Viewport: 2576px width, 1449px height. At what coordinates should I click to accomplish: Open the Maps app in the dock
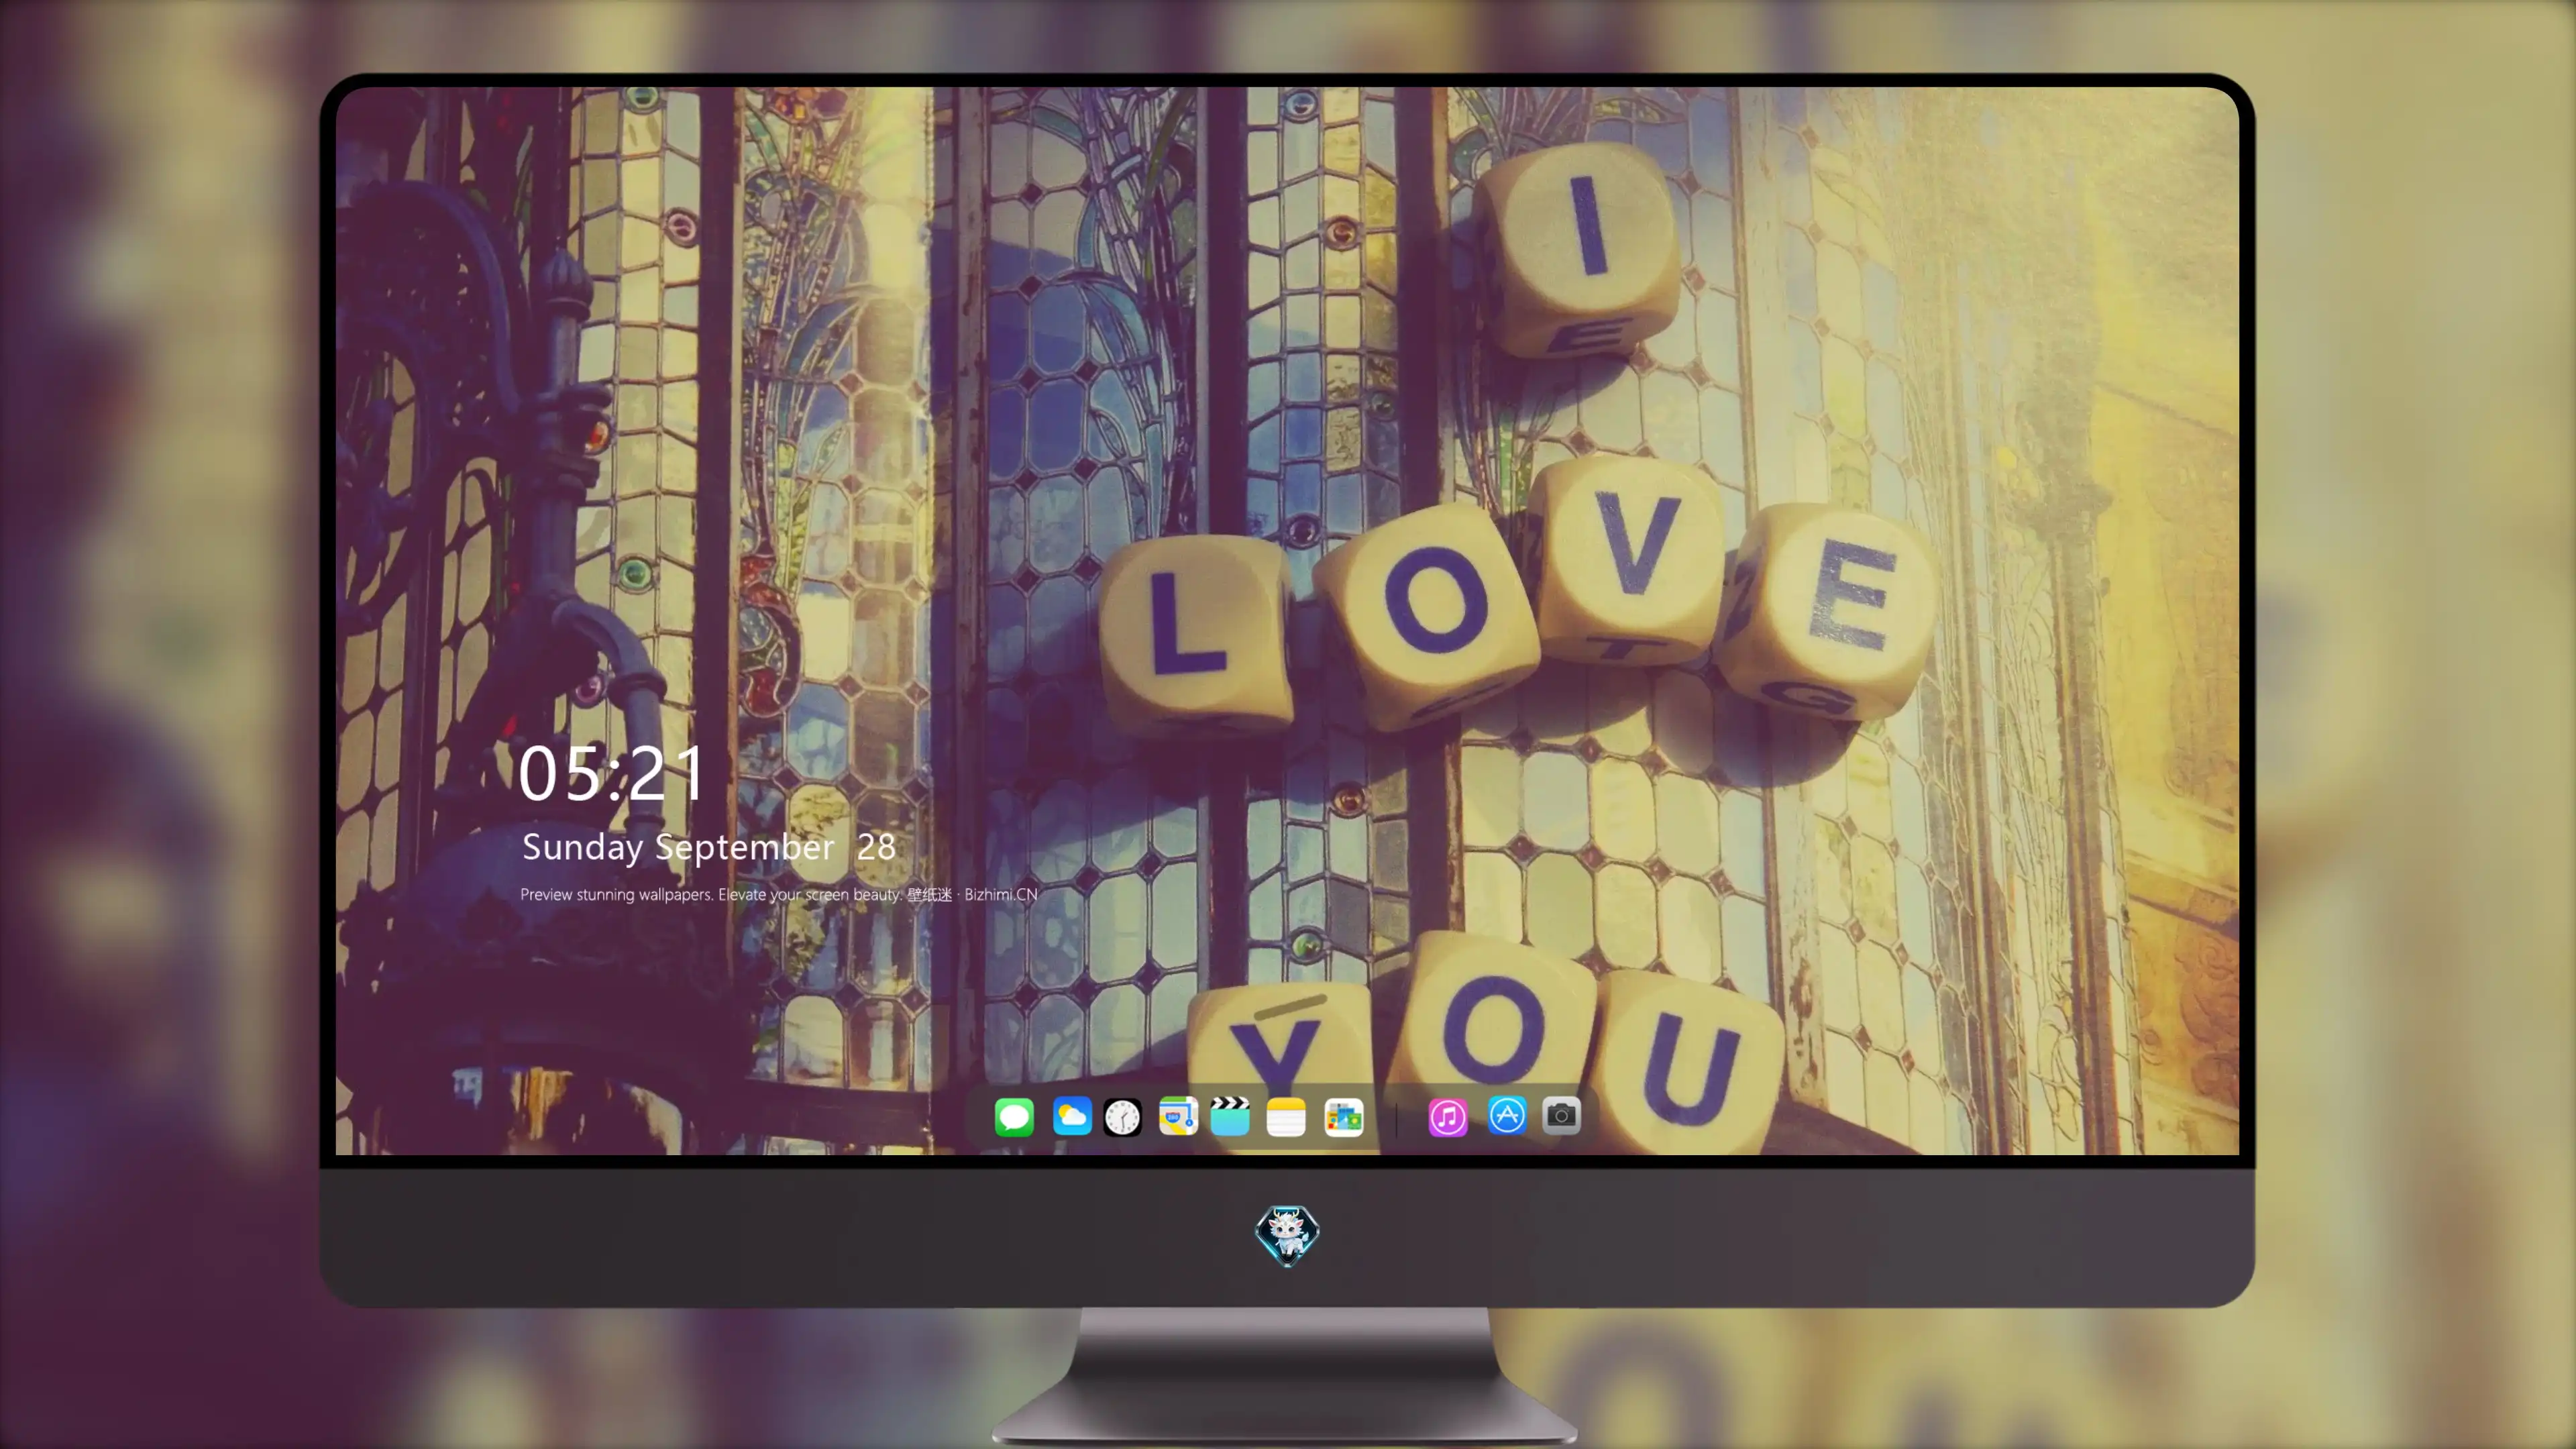click(1178, 1116)
